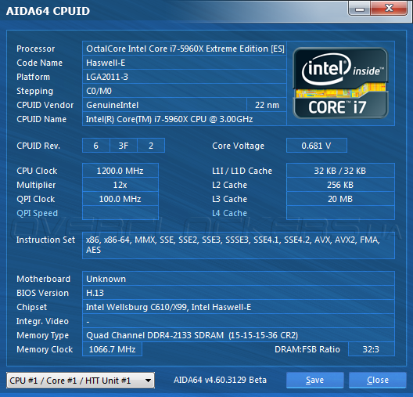This screenshot has width=413, height=397.
Task: Click the '256 KB' L2 cache value
Action: click(x=340, y=185)
